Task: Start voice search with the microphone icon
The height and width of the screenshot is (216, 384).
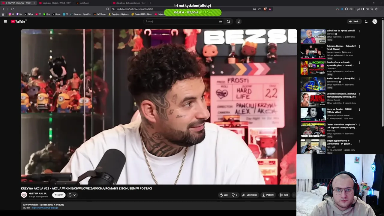Action: (238, 21)
